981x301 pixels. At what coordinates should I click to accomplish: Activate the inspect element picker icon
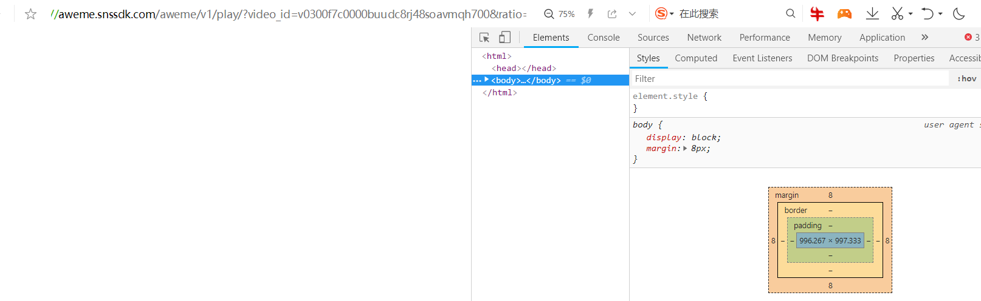pyautogui.click(x=484, y=38)
